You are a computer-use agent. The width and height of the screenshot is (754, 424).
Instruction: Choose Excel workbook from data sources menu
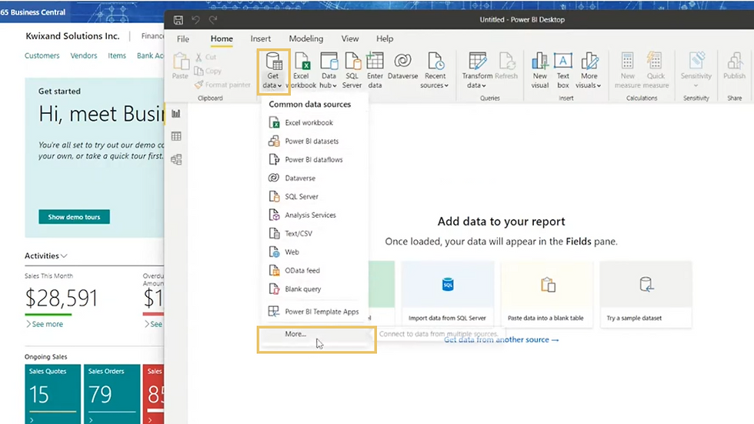[315, 122]
